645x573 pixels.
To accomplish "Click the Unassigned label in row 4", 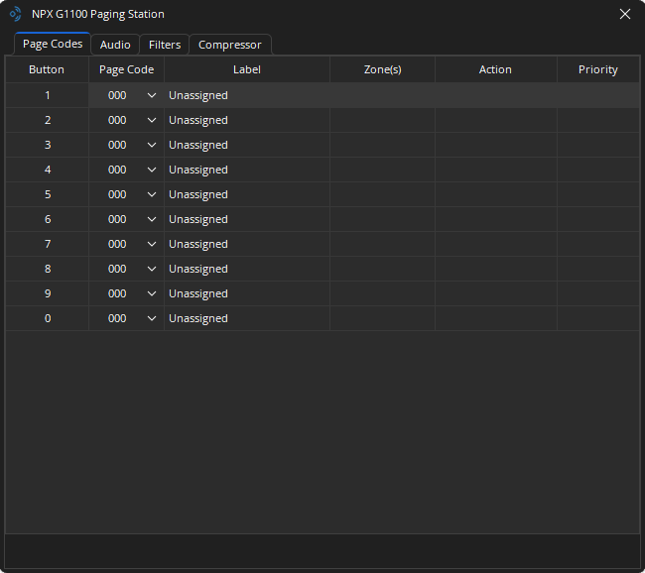I will click(x=198, y=170).
